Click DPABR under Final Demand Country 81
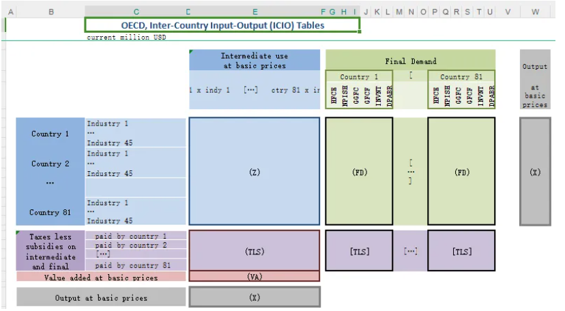This screenshot has height=311, width=565. point(491,95)
